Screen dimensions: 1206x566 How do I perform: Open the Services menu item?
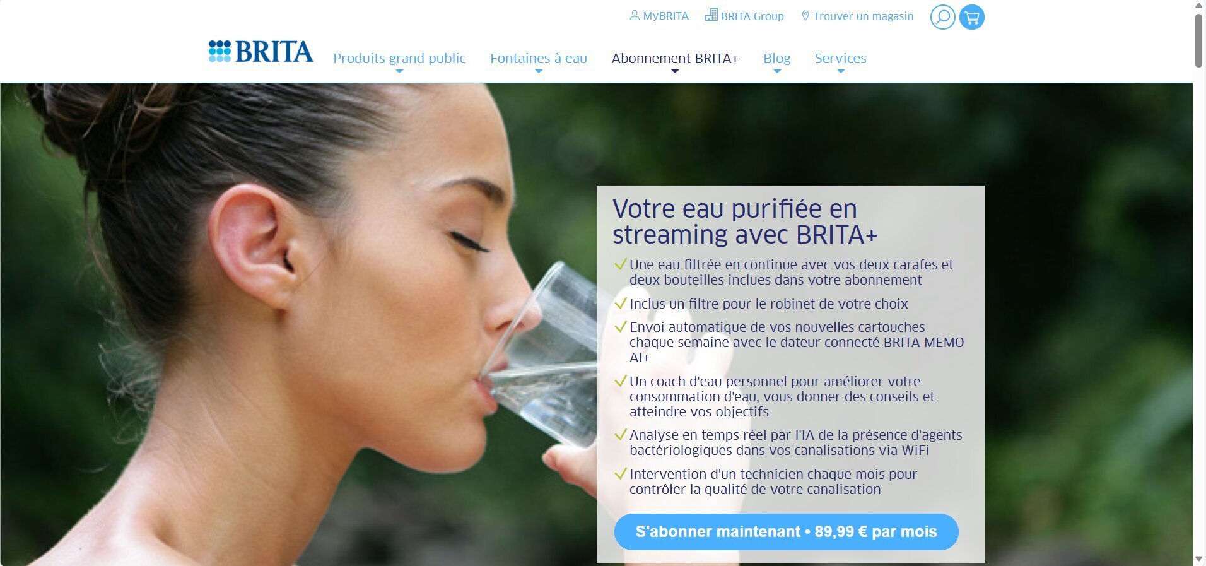(x=841, y=58)
